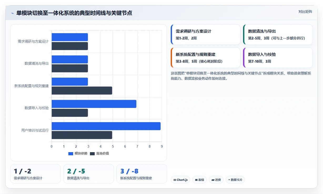Click the 数据导入与校验 axis label
The height and width of the screenshot is (194, 323).
pyautogui.click(x=37, y=108)
